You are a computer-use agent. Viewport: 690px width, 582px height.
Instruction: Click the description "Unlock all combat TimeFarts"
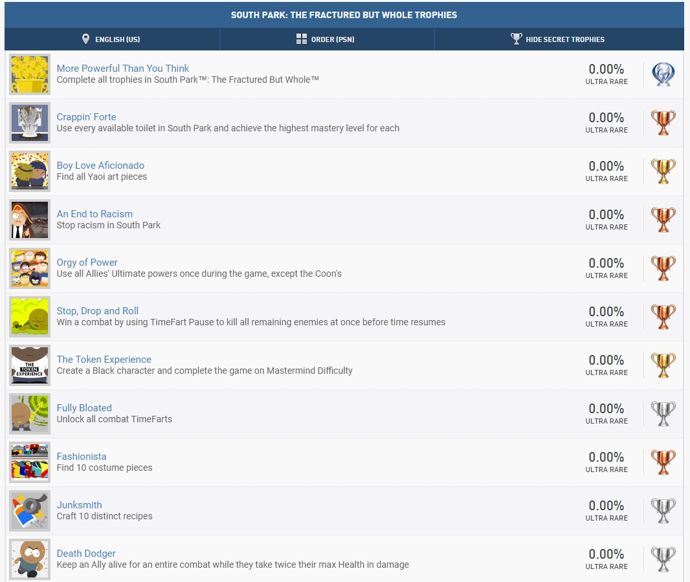coord(115,419)
